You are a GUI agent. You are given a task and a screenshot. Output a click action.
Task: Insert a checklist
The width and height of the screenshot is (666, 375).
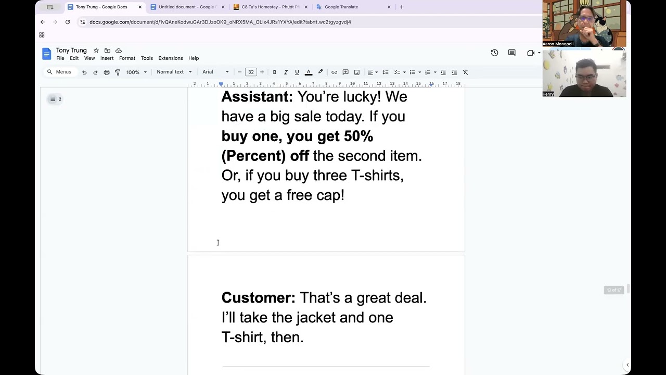click(397, 72)
